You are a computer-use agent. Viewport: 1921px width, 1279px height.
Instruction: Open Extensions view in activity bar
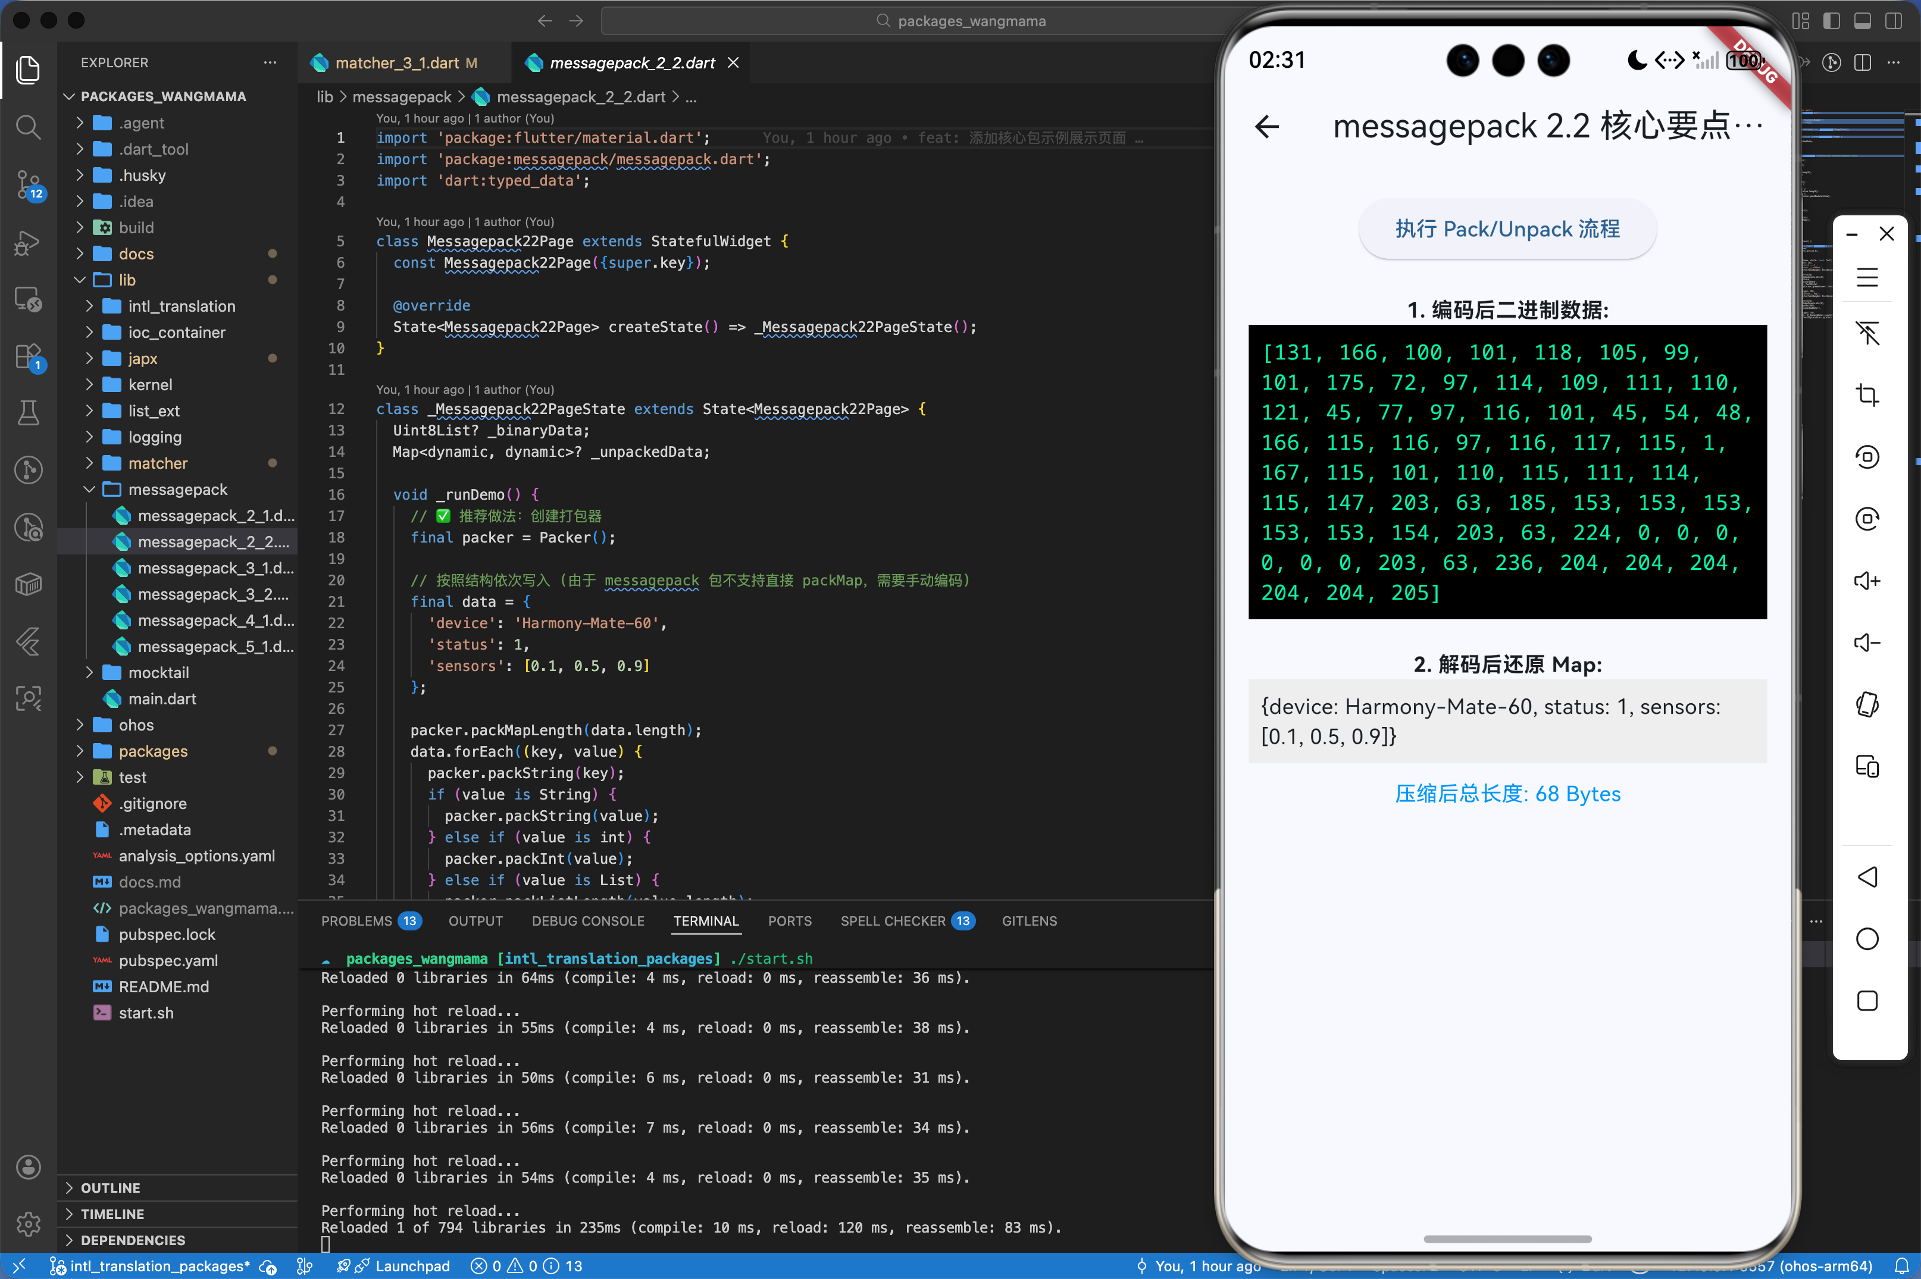coord(28,356)
